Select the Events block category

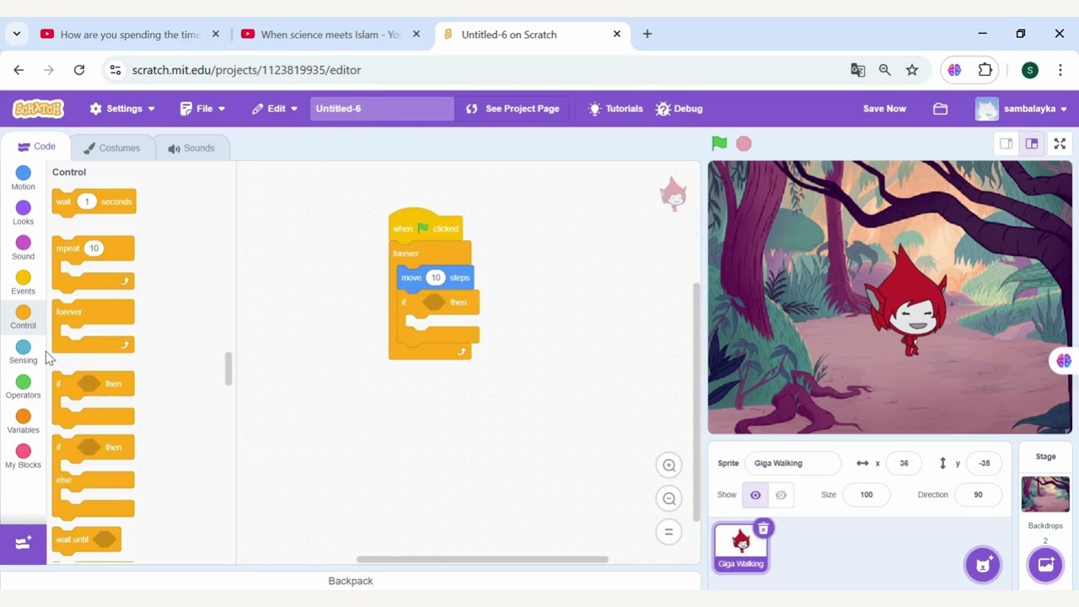(23, 283)
